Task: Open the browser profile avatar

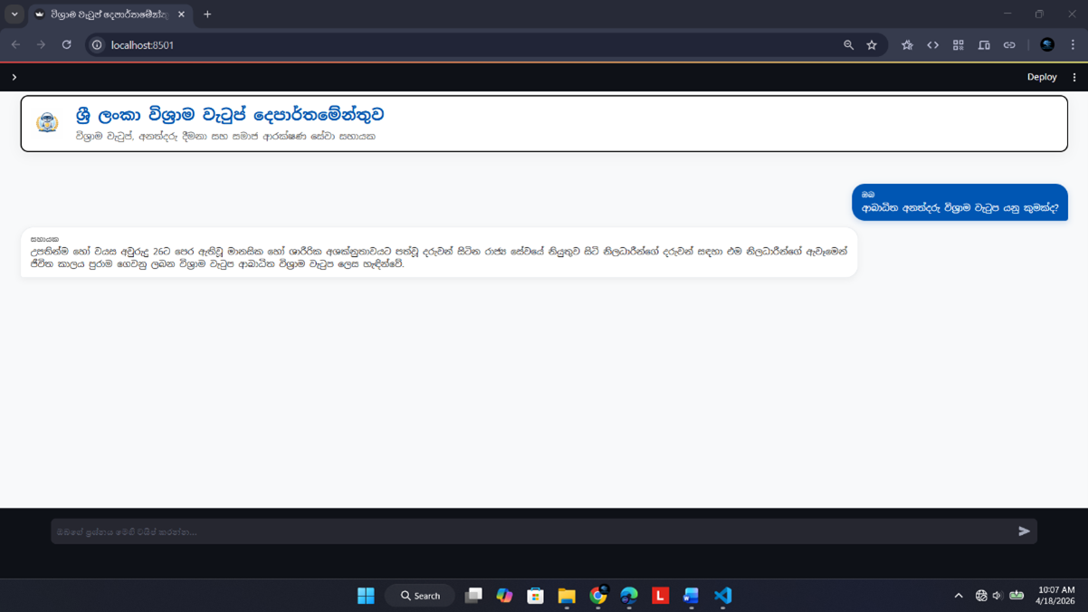Action: point(1047,44)
